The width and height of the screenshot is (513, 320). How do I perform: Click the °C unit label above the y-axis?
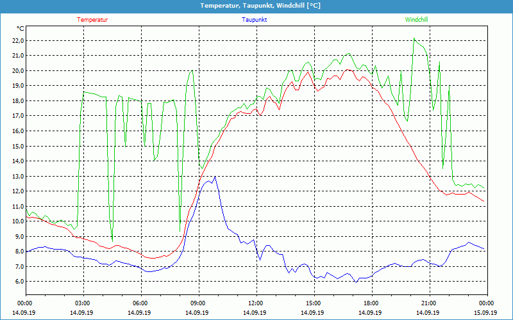click(20, 29)
